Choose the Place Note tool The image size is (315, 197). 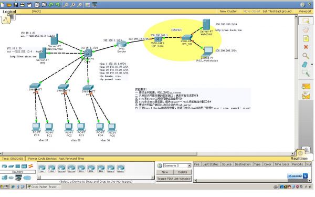tap(306, 38)
